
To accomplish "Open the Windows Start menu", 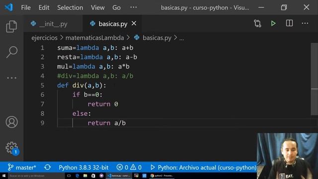I will click(x=4, y=176).
